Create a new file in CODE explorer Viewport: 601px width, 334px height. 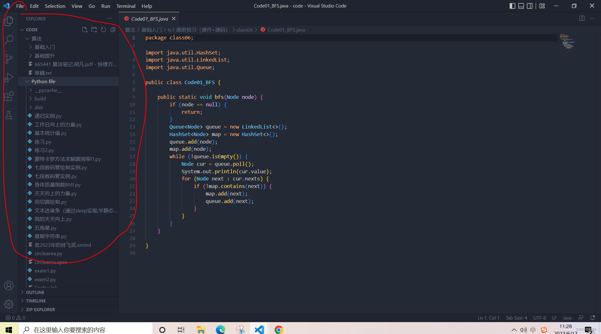pyautogui.click(x=85, y=30)
